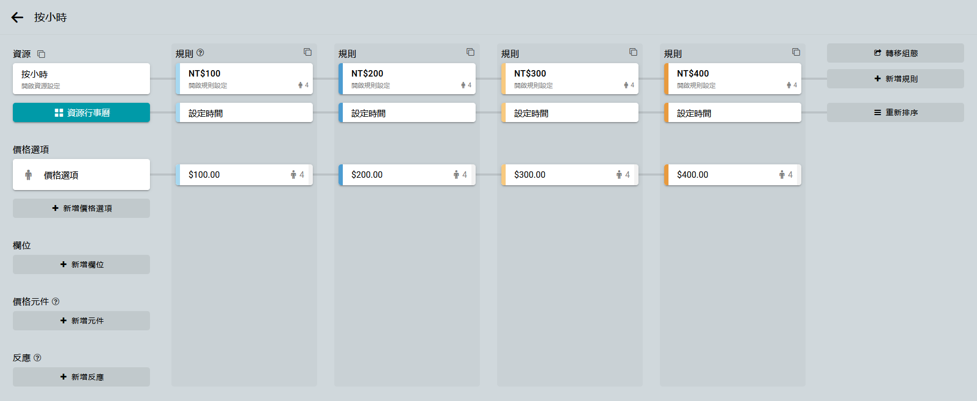Open 重新排序 reorder option
This screenshot has width=977, height=401.
point(895,112)
